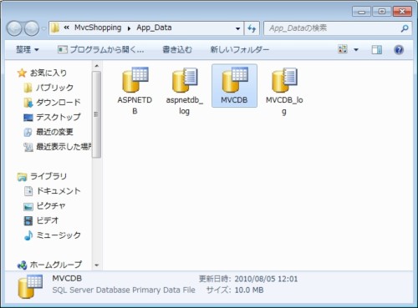Click the navigation pane scrollbar thumb
This screenshot has width=418, height=308.
click(97, 114)
